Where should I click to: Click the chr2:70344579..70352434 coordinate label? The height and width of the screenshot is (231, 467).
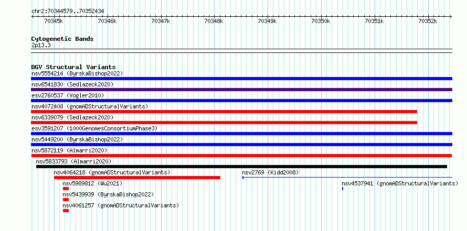[x=68, y=12]
